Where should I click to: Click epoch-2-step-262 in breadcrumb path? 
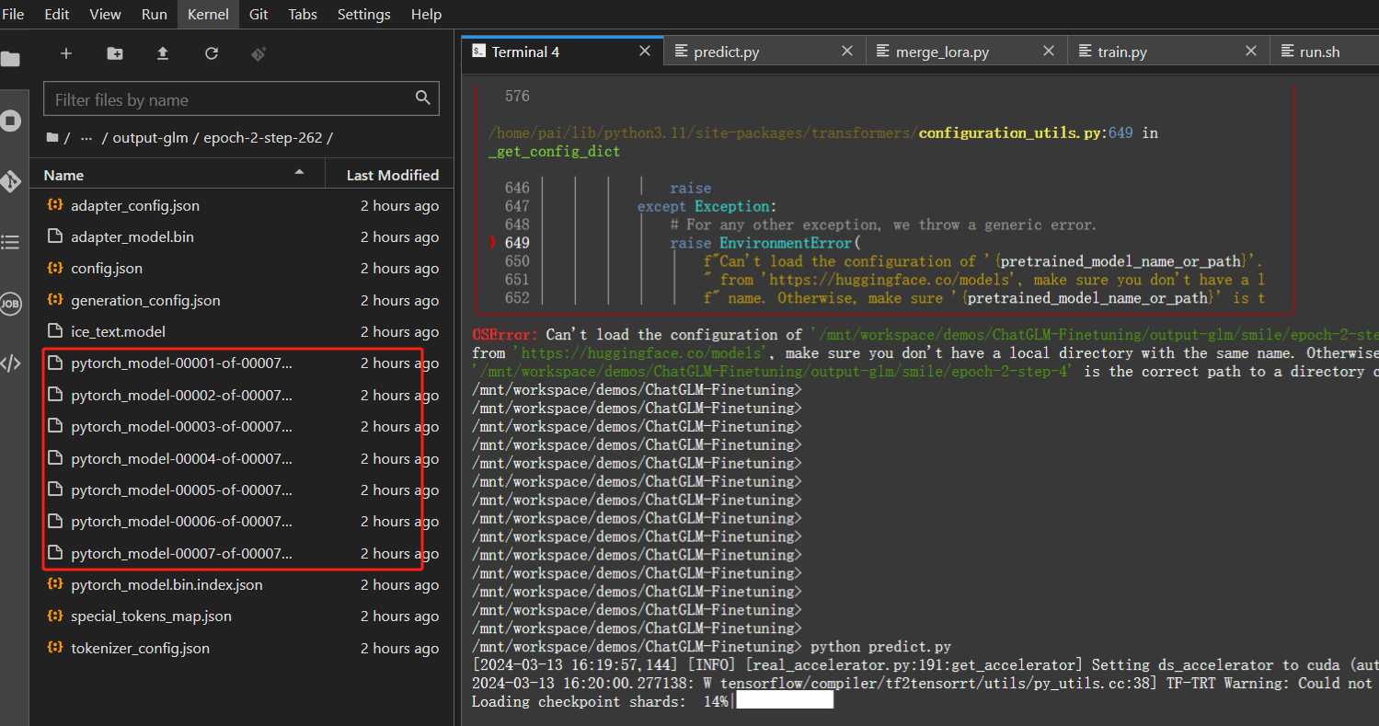[x=263, y=138]
